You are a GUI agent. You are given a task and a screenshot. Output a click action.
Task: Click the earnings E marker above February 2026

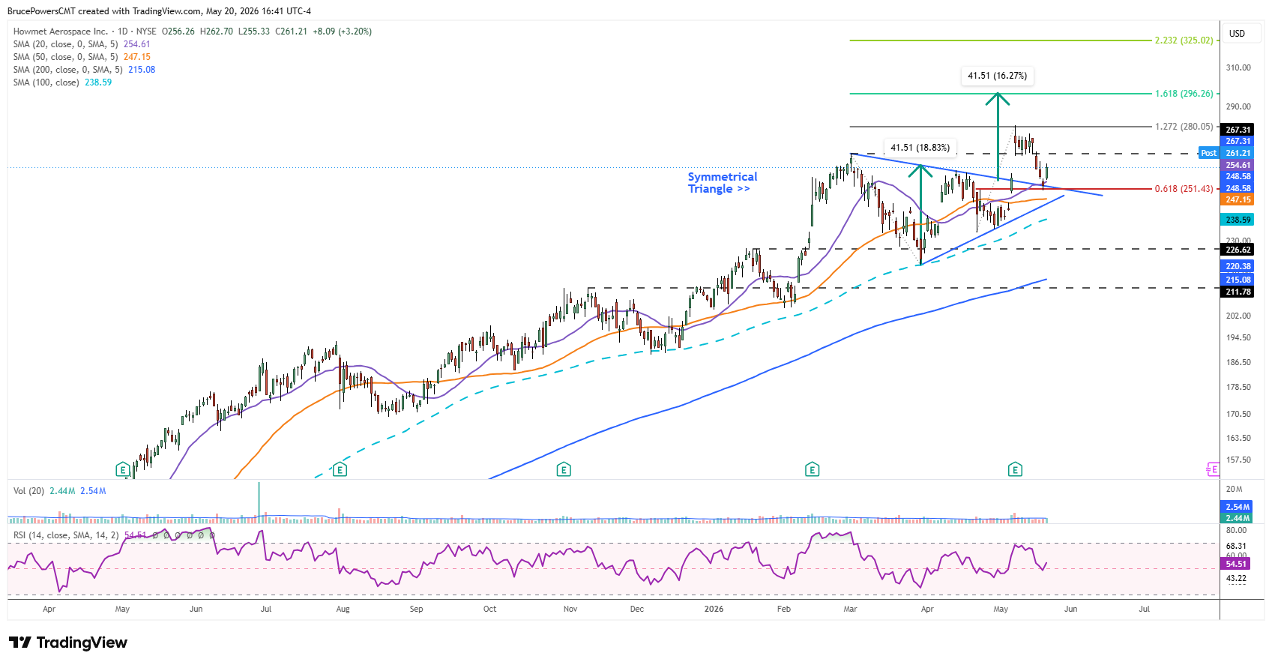pos(812,470)
